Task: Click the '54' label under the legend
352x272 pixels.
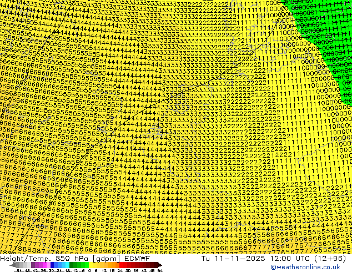Action: [159, 271]
